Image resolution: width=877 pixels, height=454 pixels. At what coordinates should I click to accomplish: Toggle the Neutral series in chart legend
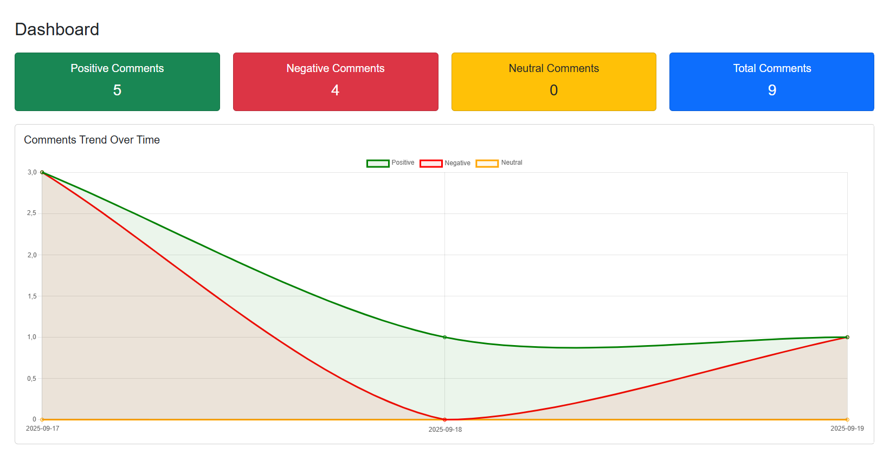[499, 163]
